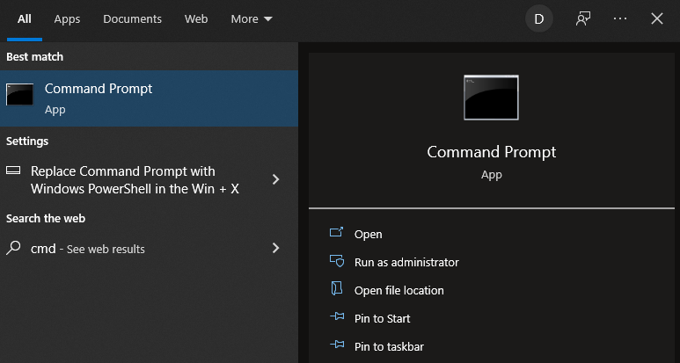This screenshot has height=363, width=680.
Task: Click the Run as administrator shield icon
Action: (337, 261)
